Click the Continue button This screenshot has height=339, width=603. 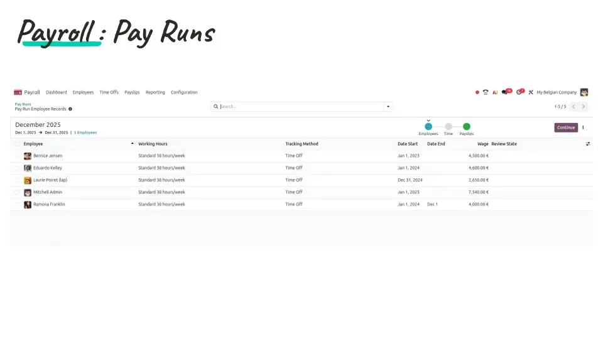pyautogui.click(x=566, y=127)
